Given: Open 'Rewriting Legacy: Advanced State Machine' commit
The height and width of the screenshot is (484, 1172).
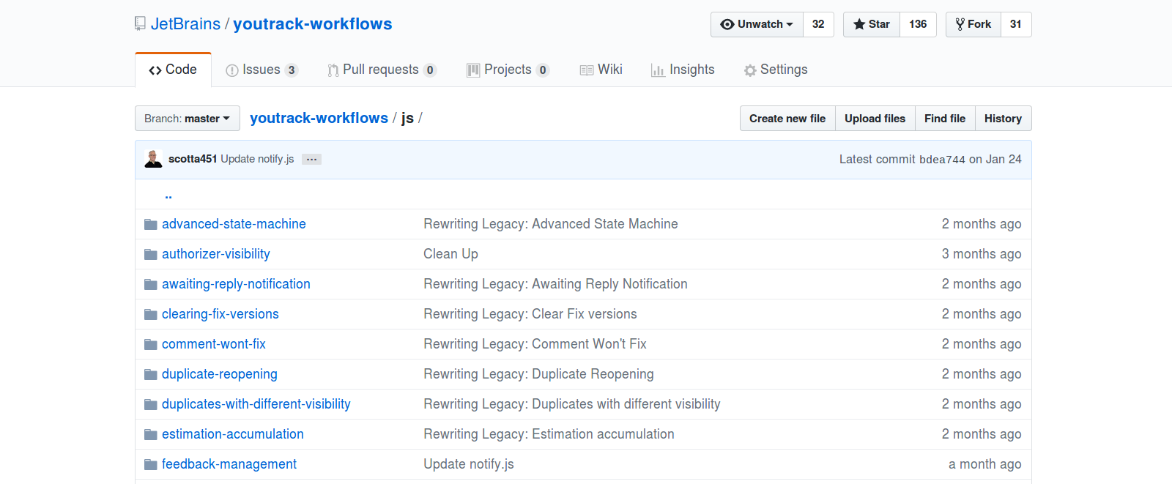Looking at the screenshot, I should pos(551,224).
